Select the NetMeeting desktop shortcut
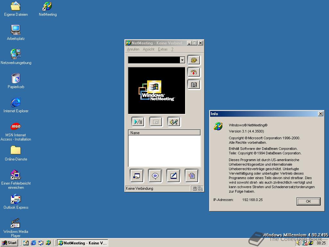Viewport: 329px width, 247px height. pos(48,9)
